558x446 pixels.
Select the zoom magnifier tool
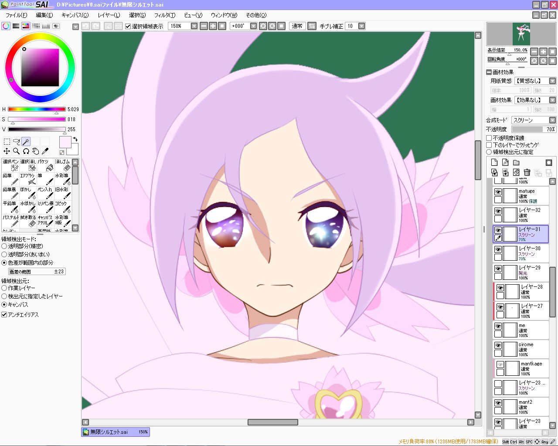coord(17,151)
